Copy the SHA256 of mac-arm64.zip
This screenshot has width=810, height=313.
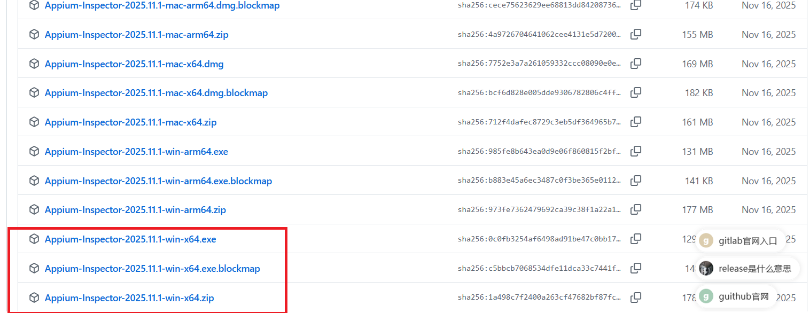tap(636, 34)
